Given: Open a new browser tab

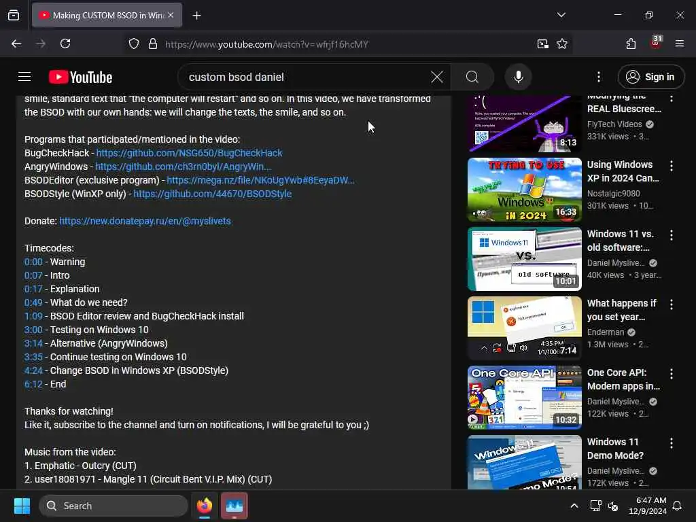Looking at the screenshot, I should click(196, 16).
